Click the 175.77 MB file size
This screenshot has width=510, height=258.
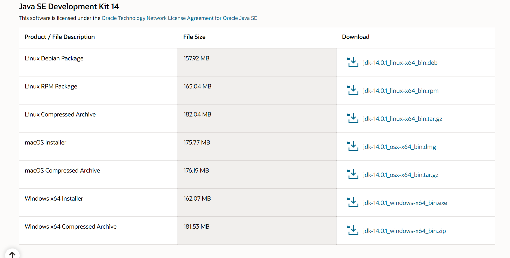(197, 142)
